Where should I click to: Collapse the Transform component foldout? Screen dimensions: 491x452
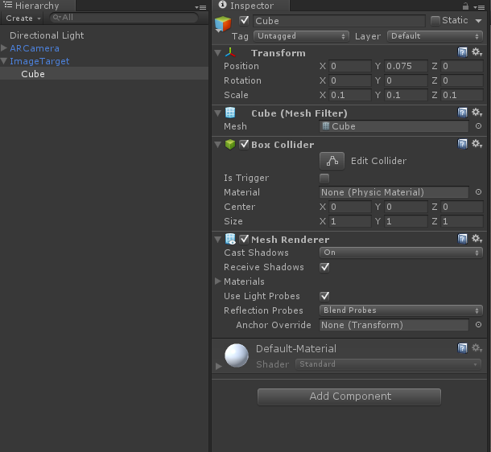(x=218, y=53)
